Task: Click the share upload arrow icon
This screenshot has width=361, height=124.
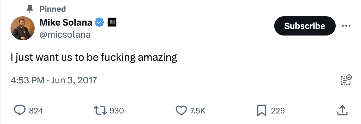Action: [342, 110]
